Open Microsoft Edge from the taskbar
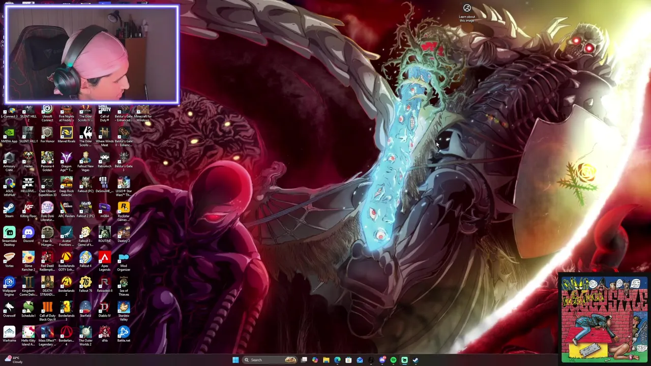651x366 pixels. [x=337, y=360]
